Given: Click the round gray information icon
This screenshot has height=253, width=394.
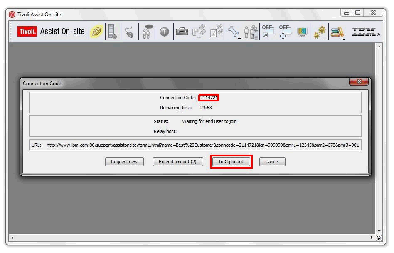Looking at the screenshot, I should click(x=165, y=32).
